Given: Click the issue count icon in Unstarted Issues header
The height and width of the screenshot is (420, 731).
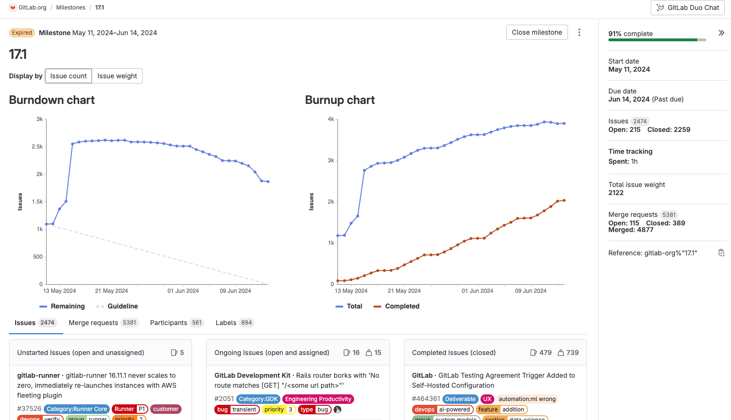Looking at the screenshot, I should point(174,353).
